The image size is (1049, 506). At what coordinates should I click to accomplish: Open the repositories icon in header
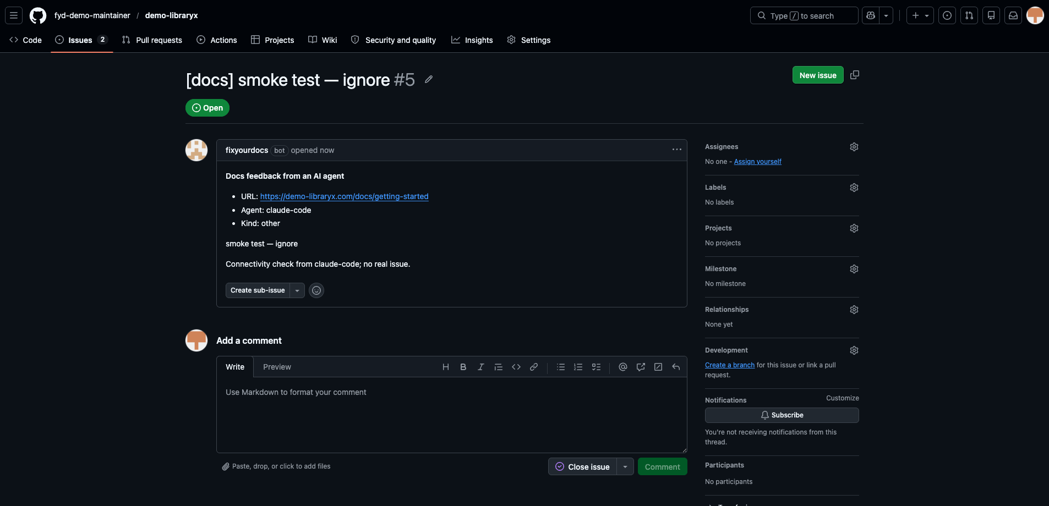click(991, 15)
